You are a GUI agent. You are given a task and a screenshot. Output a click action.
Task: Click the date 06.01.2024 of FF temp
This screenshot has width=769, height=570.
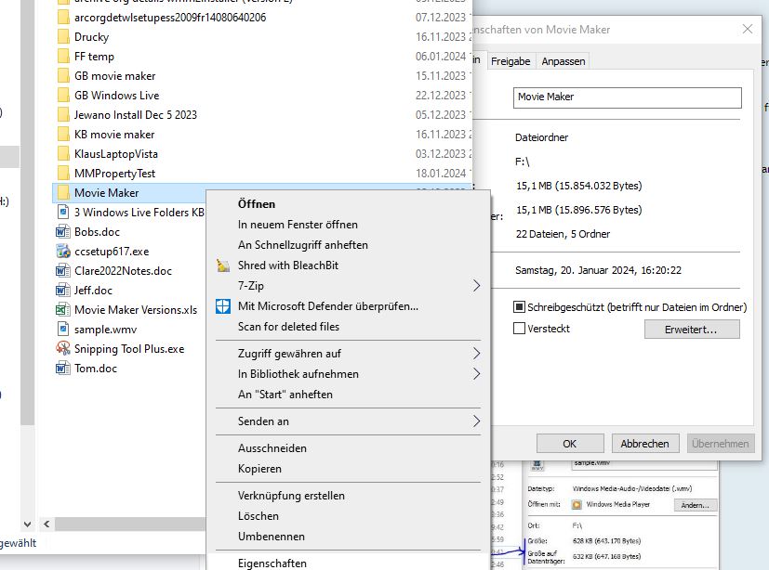click(x=441, y=57)
